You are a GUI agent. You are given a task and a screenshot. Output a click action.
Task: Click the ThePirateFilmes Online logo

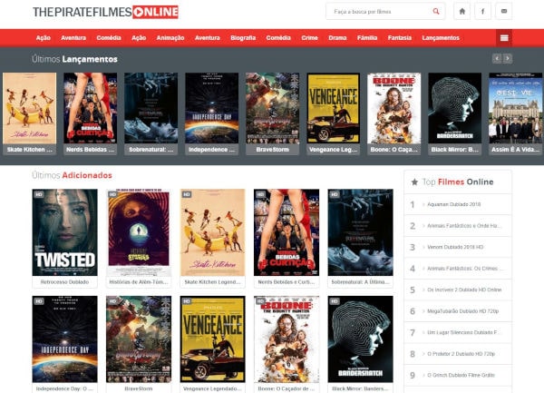point(105,12)
